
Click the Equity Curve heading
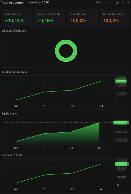9,114
